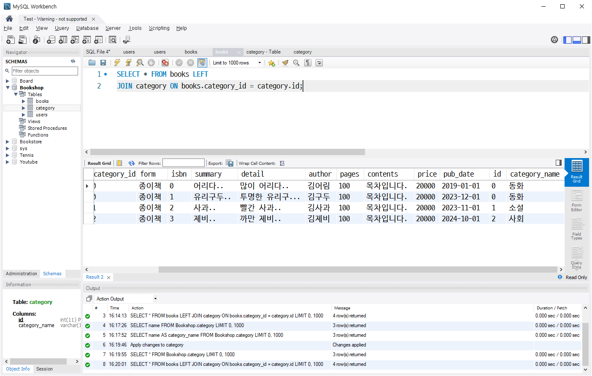
Task: Refresh result data from the table
Action: click(132, 163)
